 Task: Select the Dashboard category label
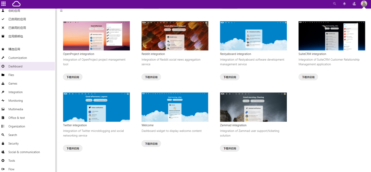tap(15, 66)
